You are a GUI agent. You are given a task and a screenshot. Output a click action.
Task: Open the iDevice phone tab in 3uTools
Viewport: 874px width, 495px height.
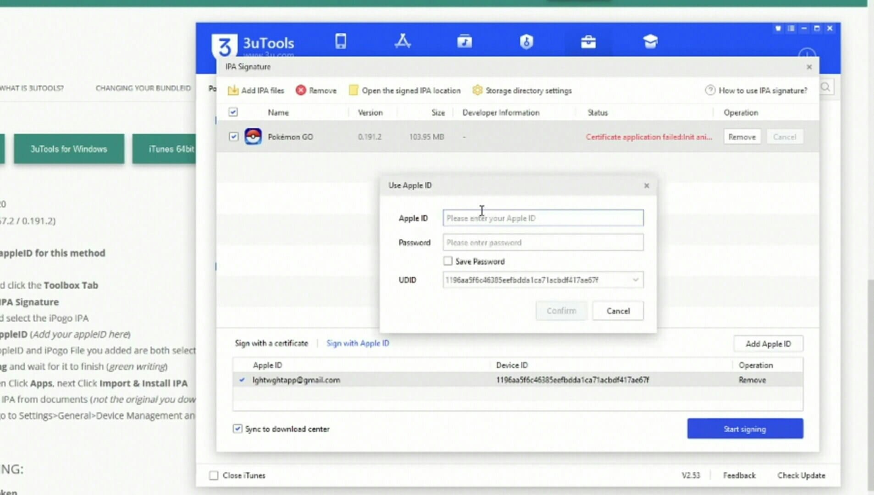pos(341,41)
